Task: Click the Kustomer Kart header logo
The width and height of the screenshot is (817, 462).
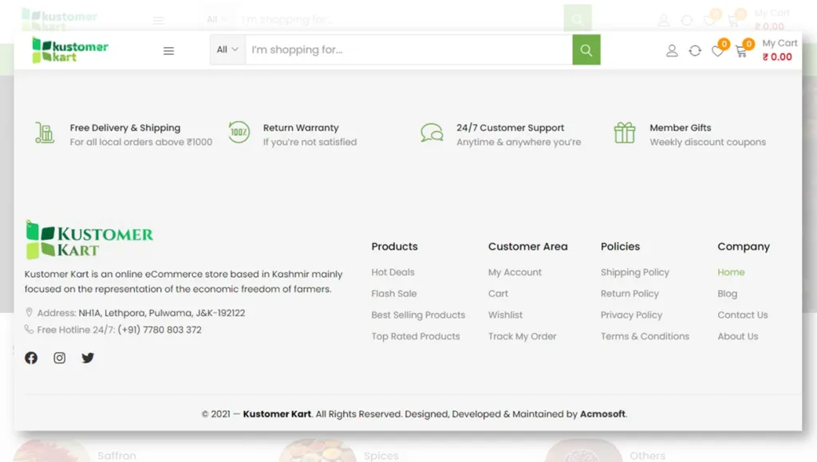Action: pos(70,50)
